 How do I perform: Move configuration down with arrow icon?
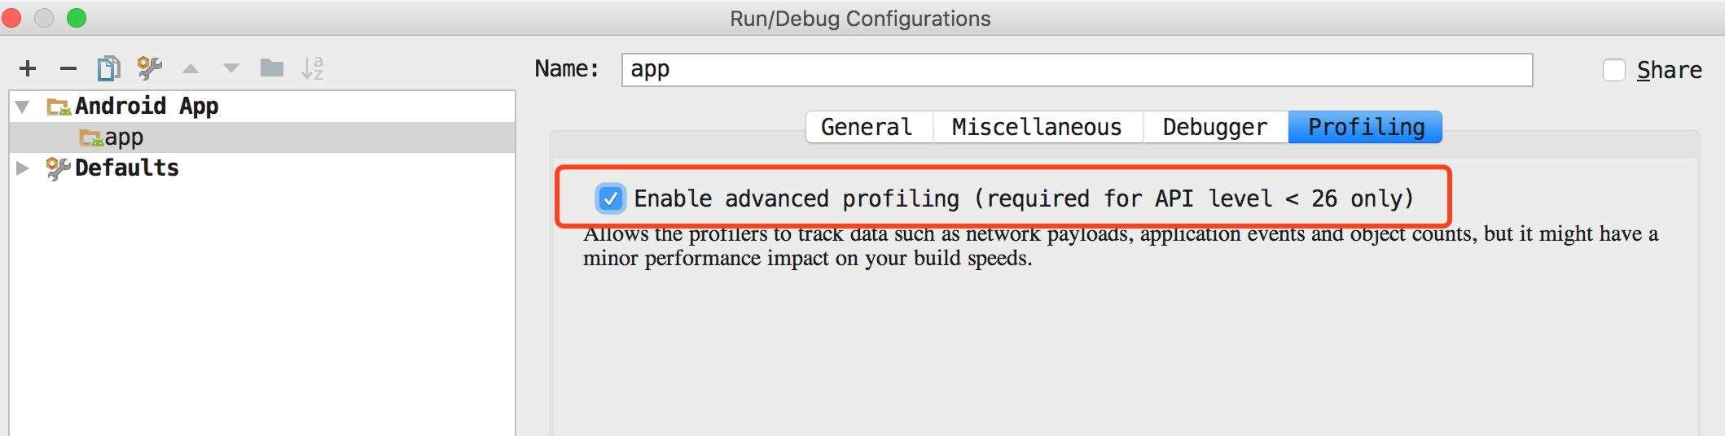(231, 68)
